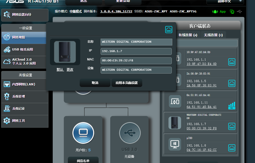Screen dimensions: 255x163
Task: Click the 名称 name input field
Action: (136, 42)
